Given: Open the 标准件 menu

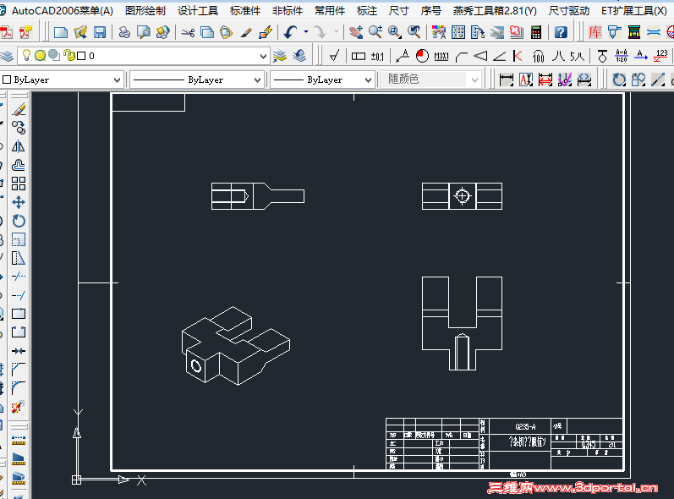Looking at the screenshot, I should (245, 11).
